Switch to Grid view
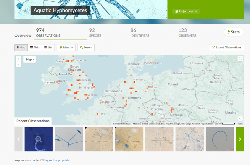250x165 pixels. point(35,47)
